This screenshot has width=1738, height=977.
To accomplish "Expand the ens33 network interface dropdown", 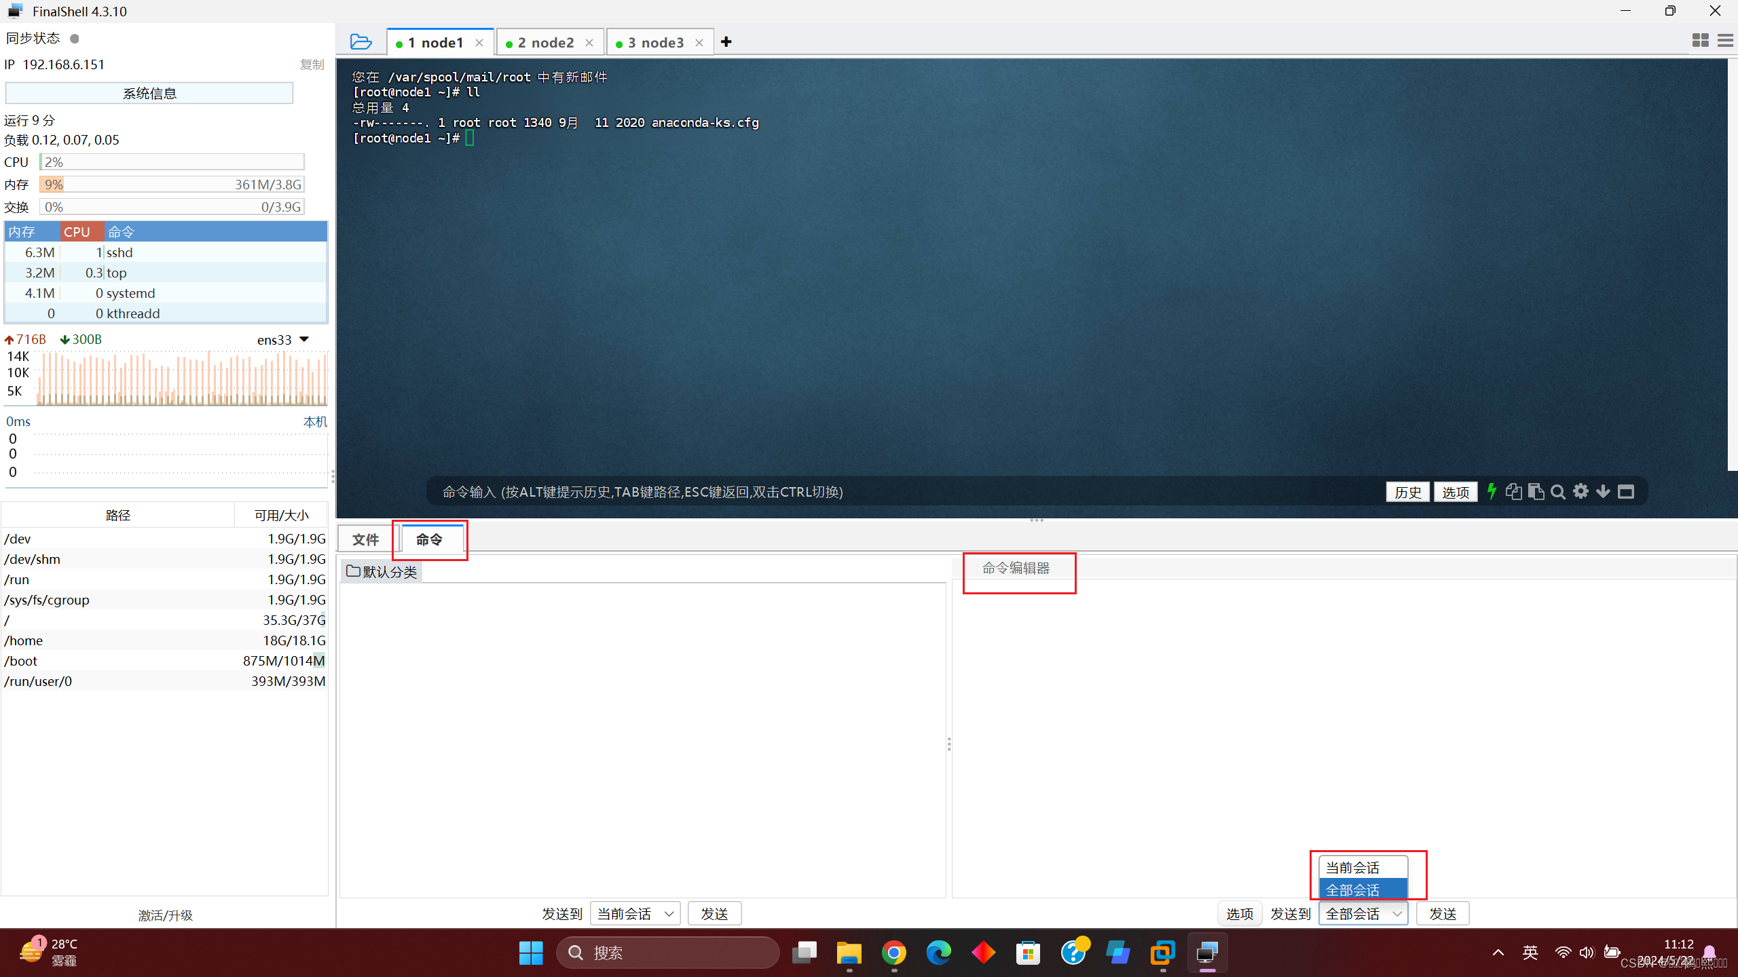I will pyautogui.click(x=304, y=339).
